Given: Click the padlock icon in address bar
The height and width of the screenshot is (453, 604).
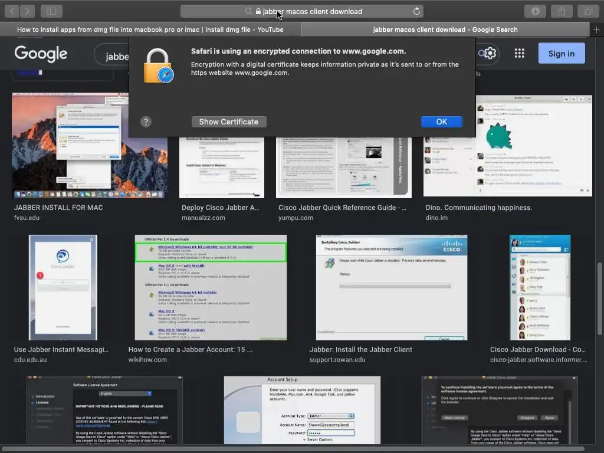Looking at the screenshot, I should pyautogui.click(x=258, y=12).
